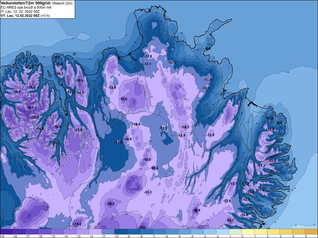318x238 pixels.
Task: Click the -18.4 temperature reading
Action: [196, 210]
